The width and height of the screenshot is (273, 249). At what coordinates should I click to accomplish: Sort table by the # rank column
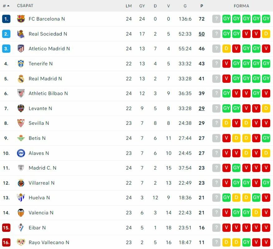click(6, 6)
